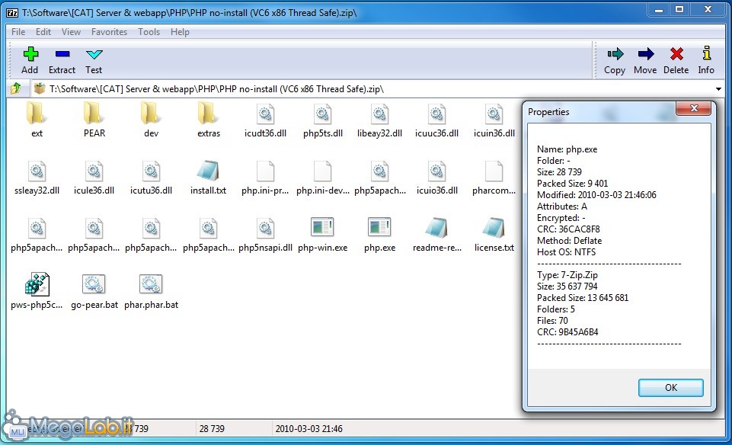Click the Copy toolbar icon
Screen dimensions: 732x445
tap(615, 60)
